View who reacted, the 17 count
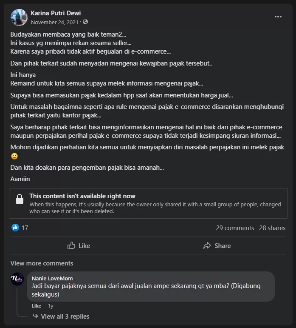The height and width of the screenshot is (328, 296). pos(25,228)
